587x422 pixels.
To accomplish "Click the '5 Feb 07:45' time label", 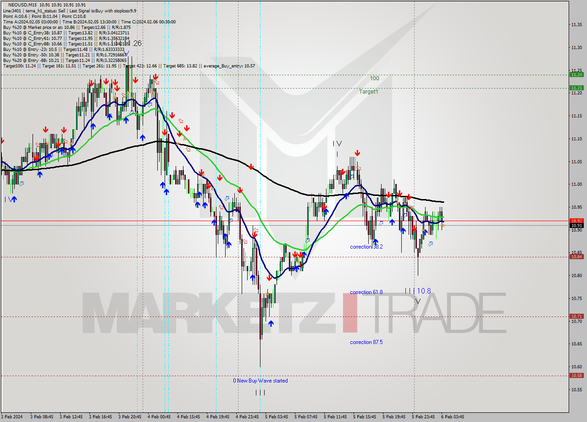I will pos(305,417).
